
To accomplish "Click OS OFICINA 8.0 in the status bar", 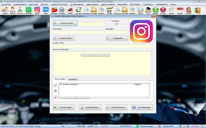I will point(125,126).
